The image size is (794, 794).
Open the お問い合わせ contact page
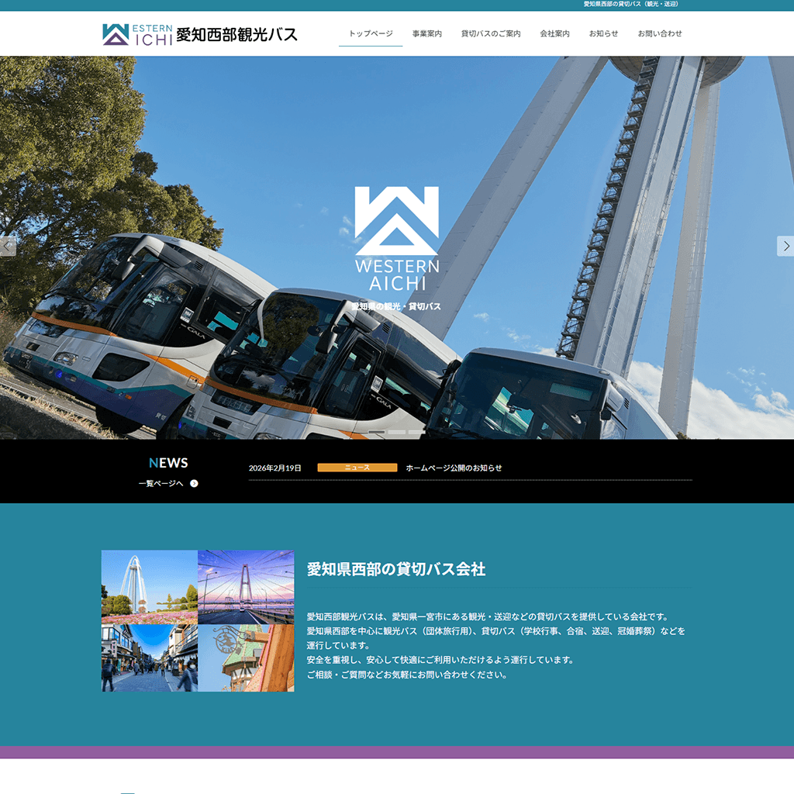pos(660,34)
